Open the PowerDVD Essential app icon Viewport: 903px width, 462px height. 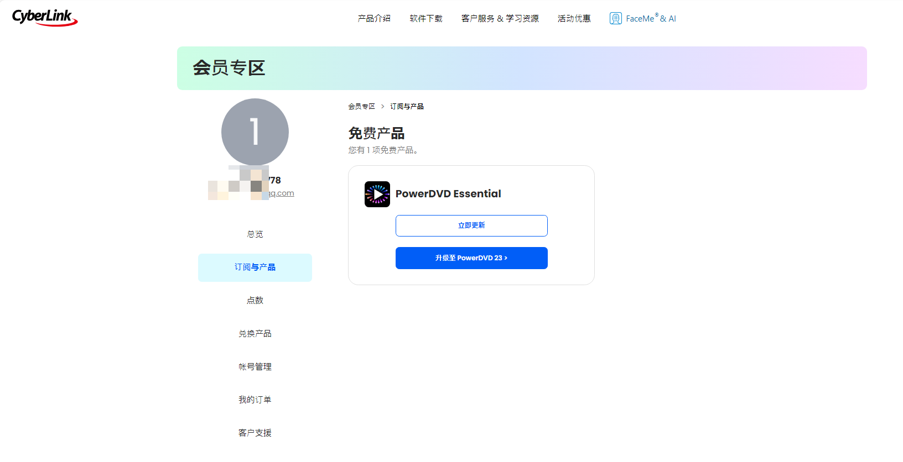[x=377, y=194]
